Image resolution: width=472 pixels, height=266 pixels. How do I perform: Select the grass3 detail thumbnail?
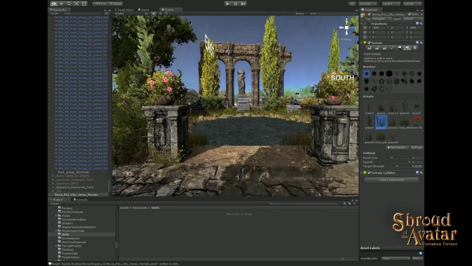click(x=369, y=108)
